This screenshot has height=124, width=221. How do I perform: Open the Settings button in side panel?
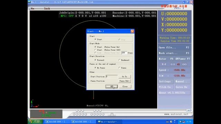pos(166,81)
